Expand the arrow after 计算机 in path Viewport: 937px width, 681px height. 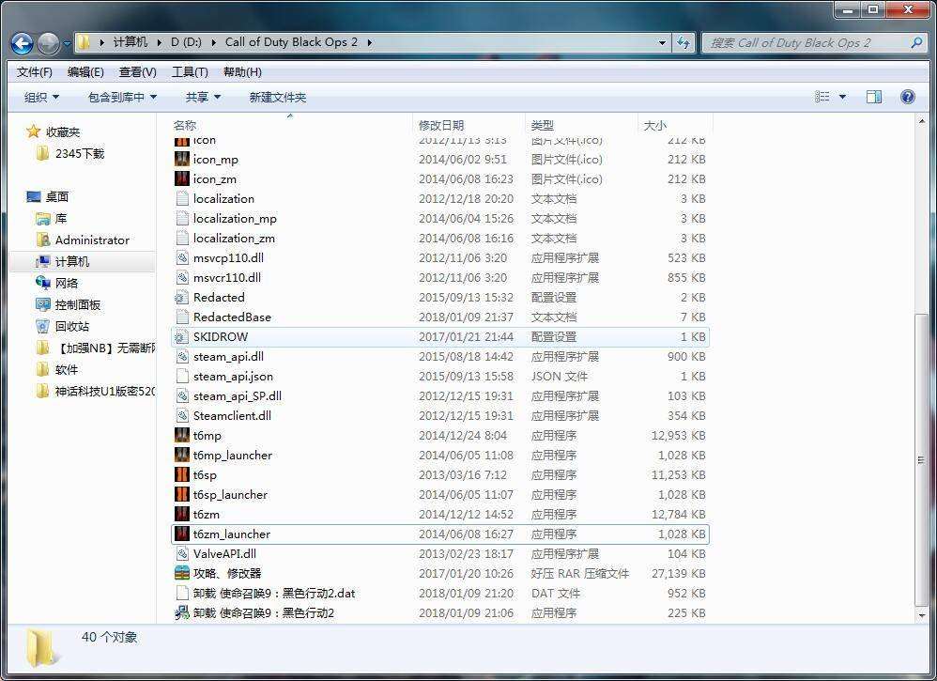(159, 42)
